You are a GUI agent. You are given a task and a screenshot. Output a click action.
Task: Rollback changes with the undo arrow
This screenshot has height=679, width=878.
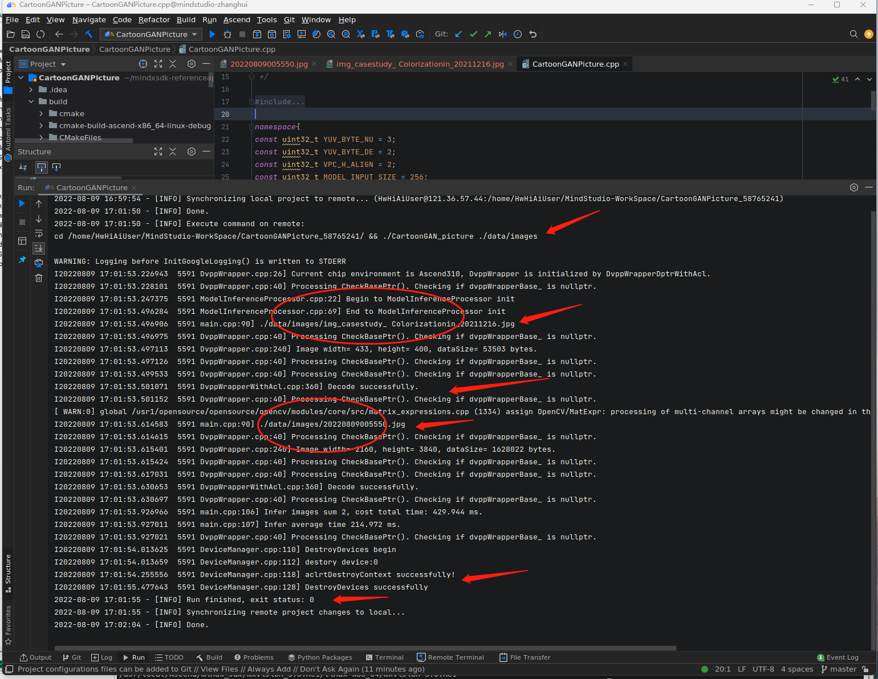tap(533, 34)
